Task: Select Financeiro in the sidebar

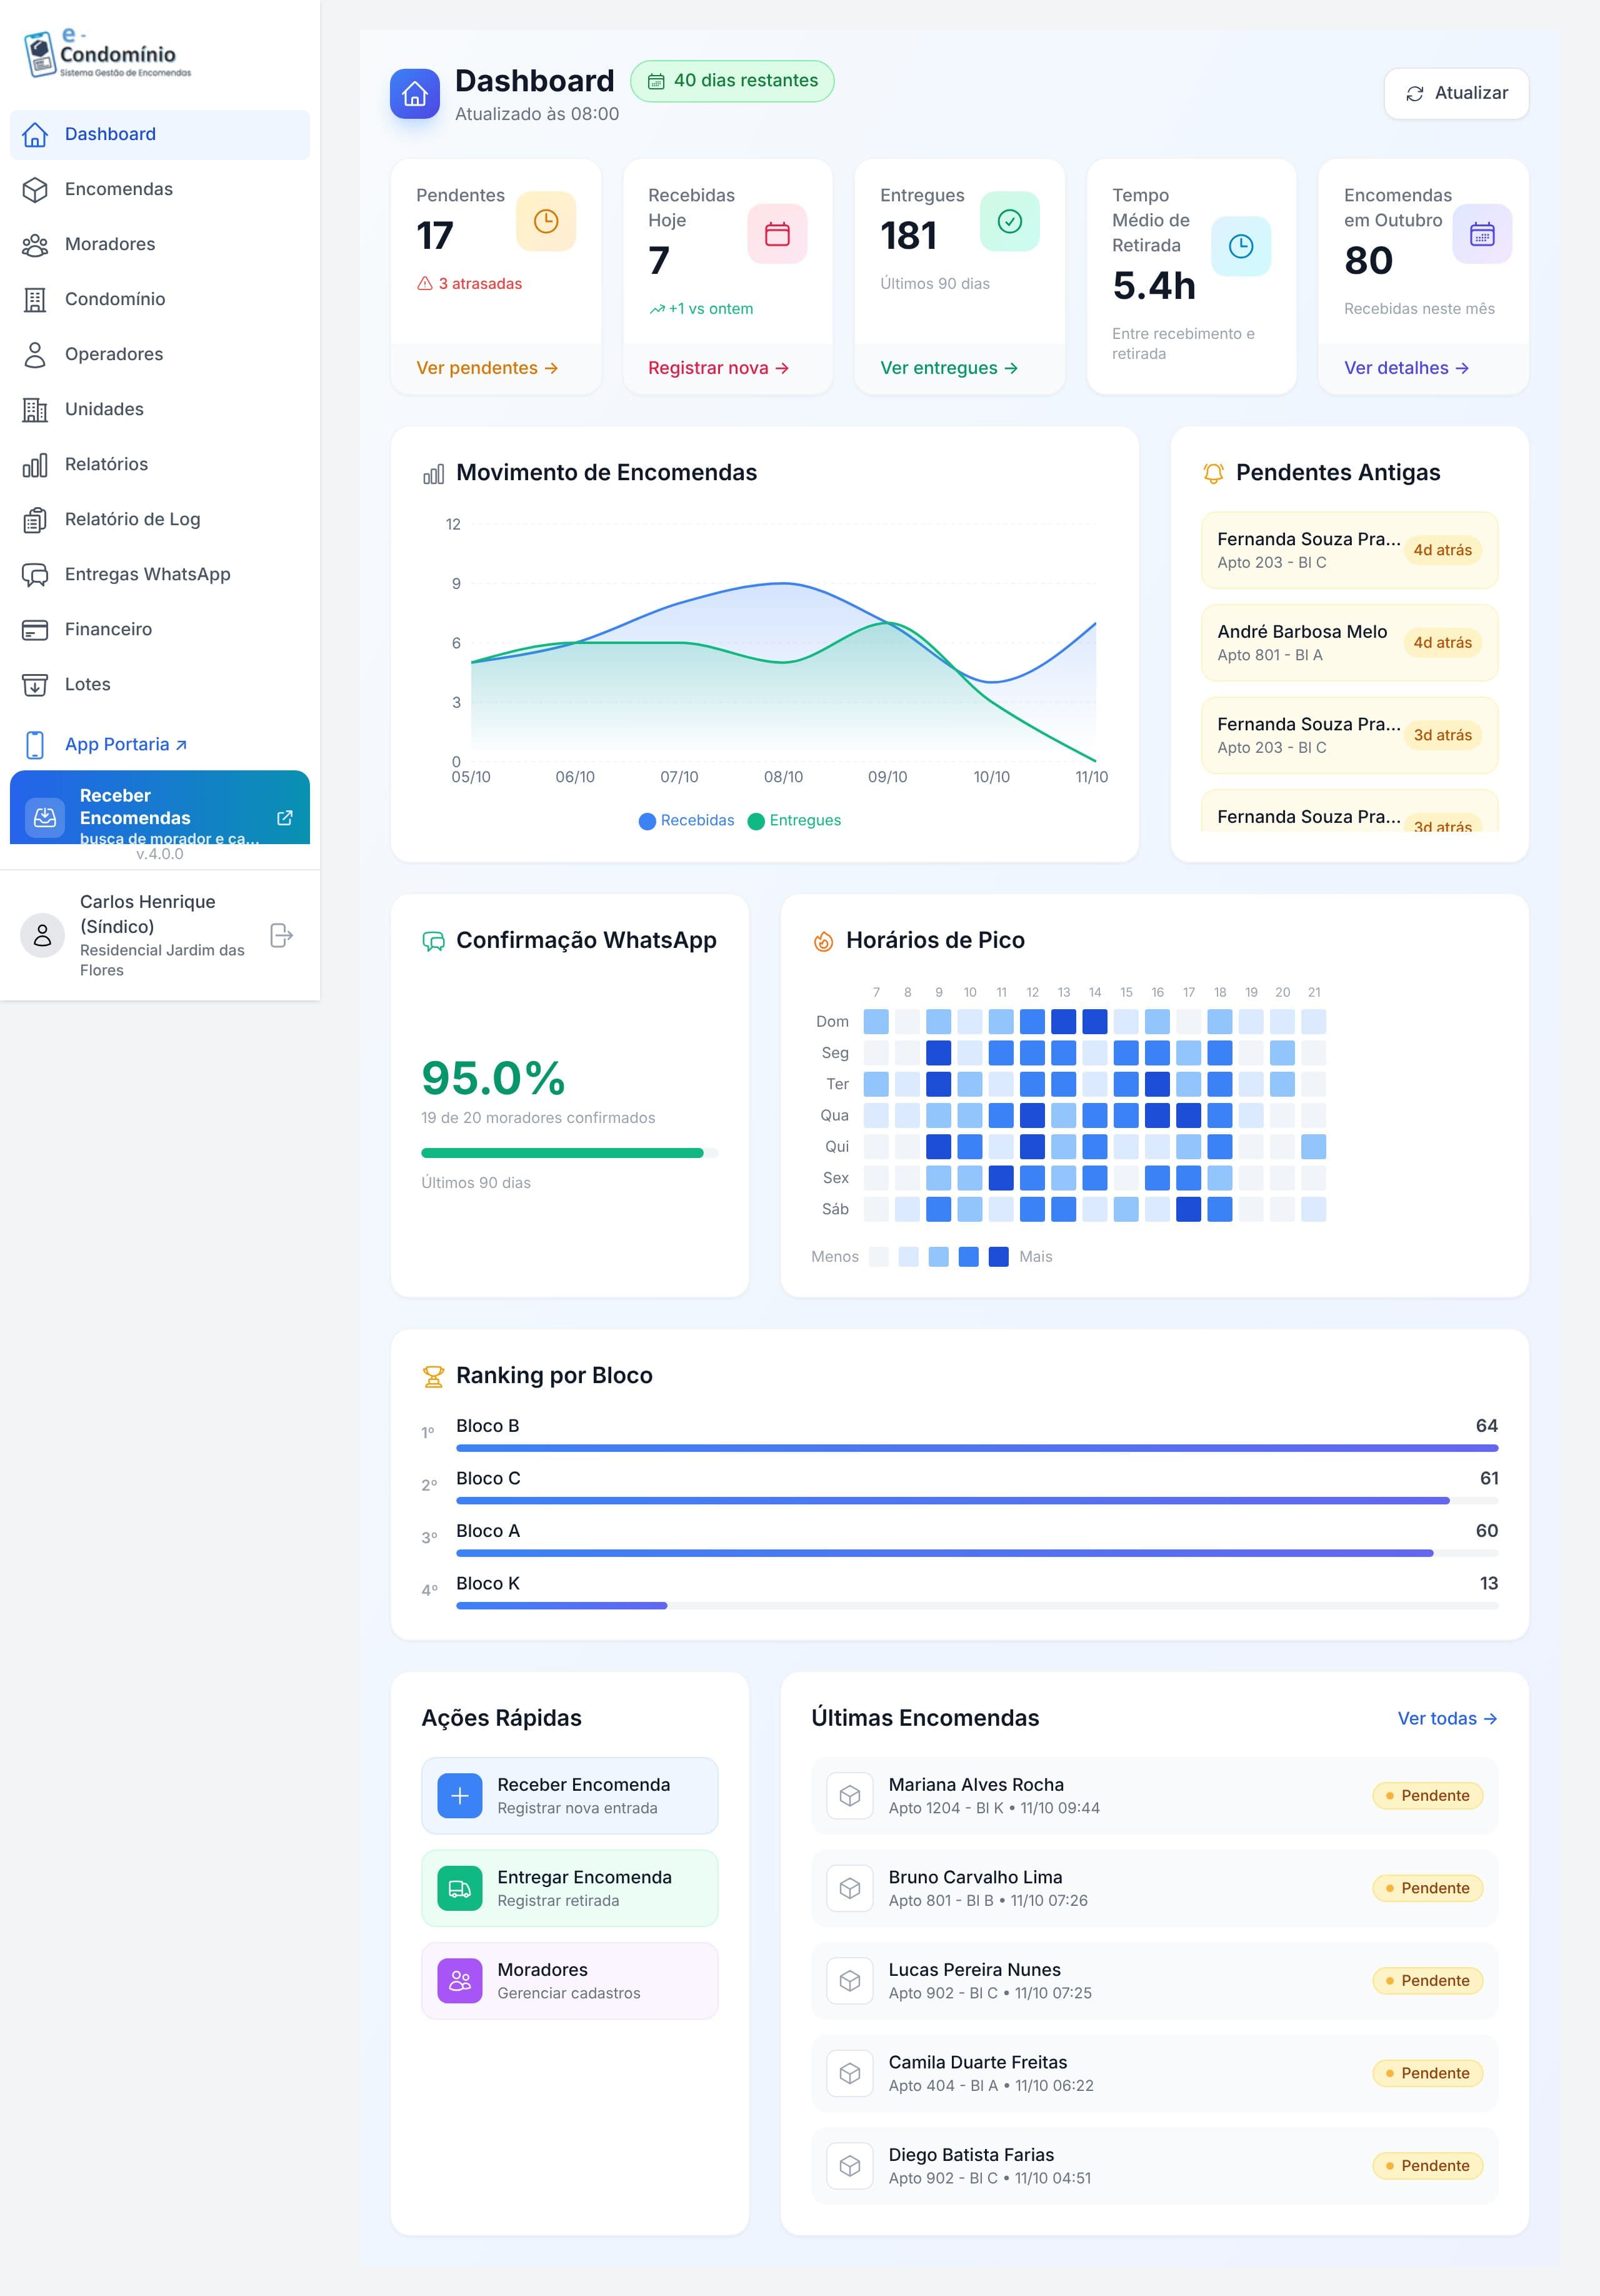Action: pyautogui.click(x=160, y=629)
